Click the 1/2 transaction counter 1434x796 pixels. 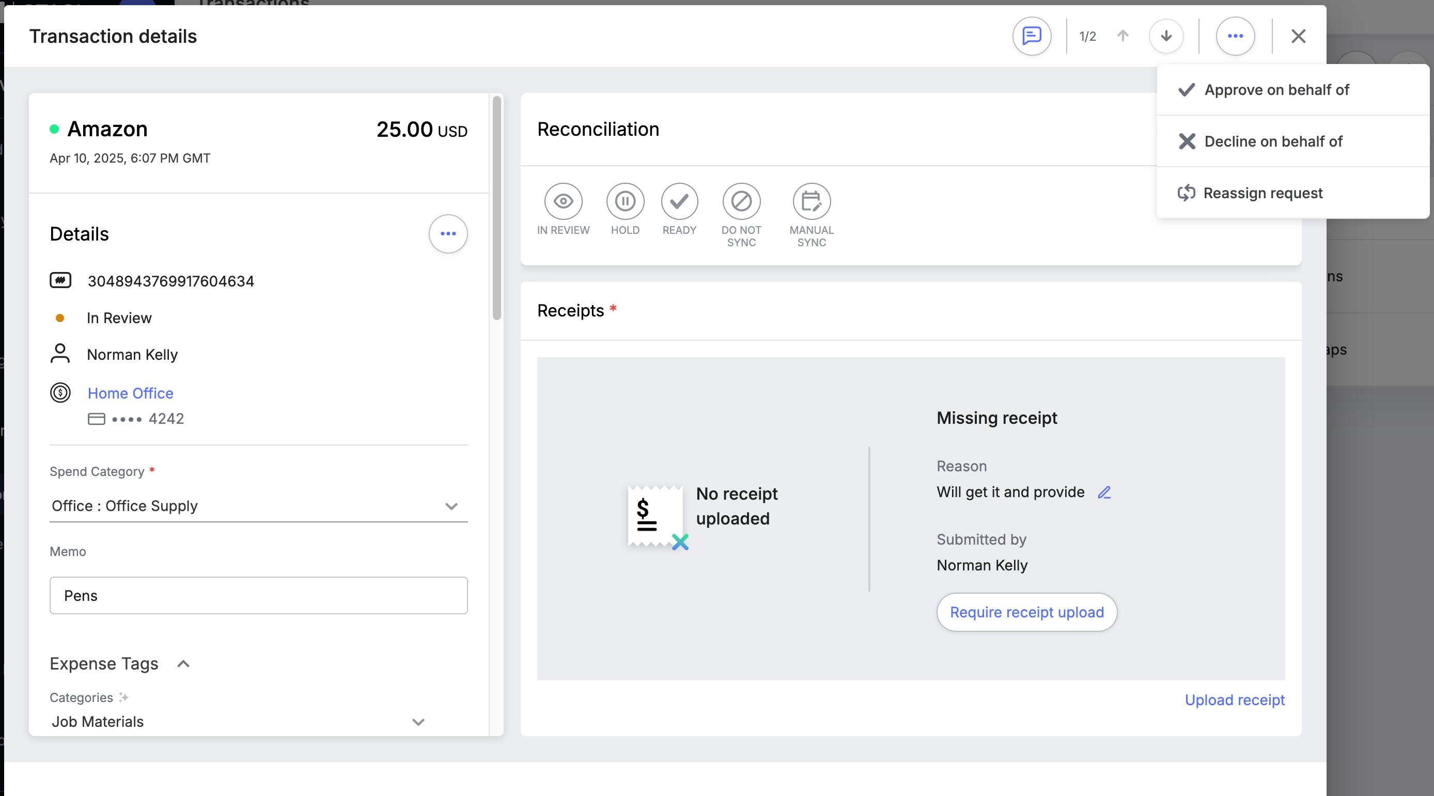click(1087, 36)
